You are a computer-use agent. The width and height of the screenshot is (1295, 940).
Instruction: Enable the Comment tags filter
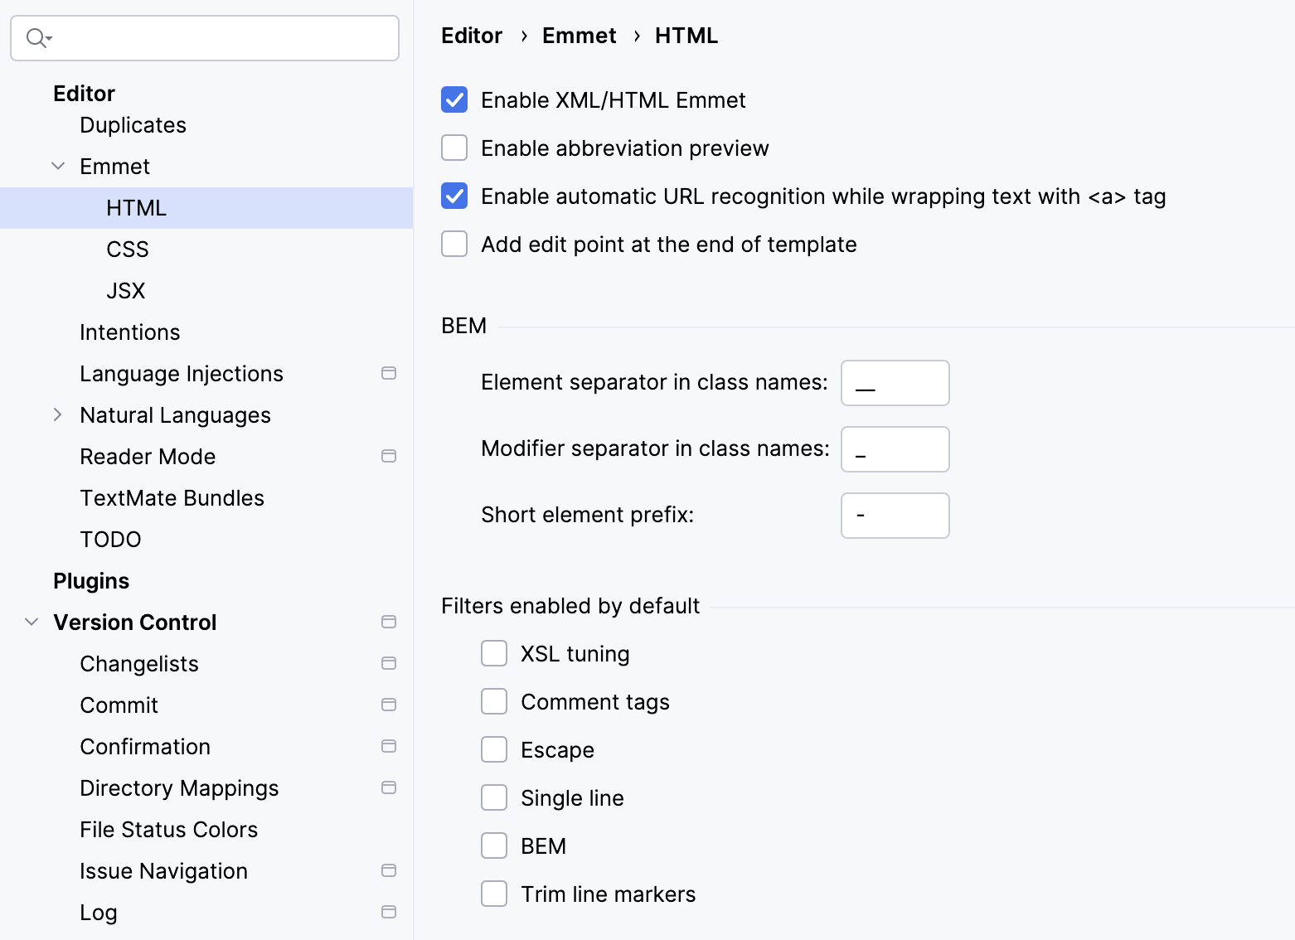pyautogui.click(x=494, y=700)
